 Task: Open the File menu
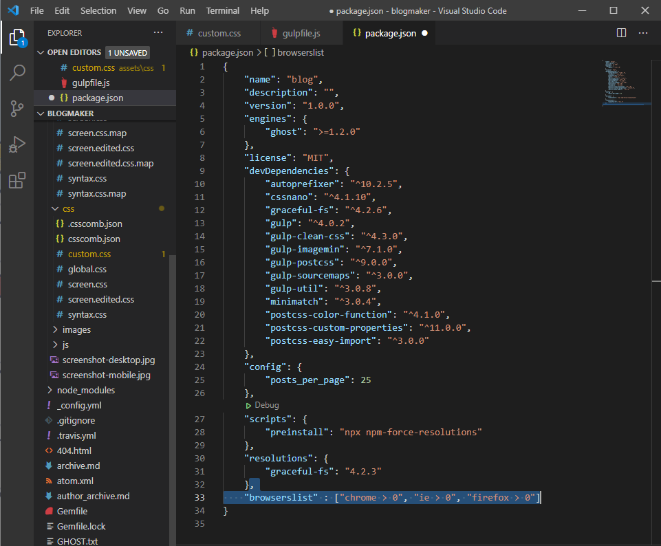36,10
